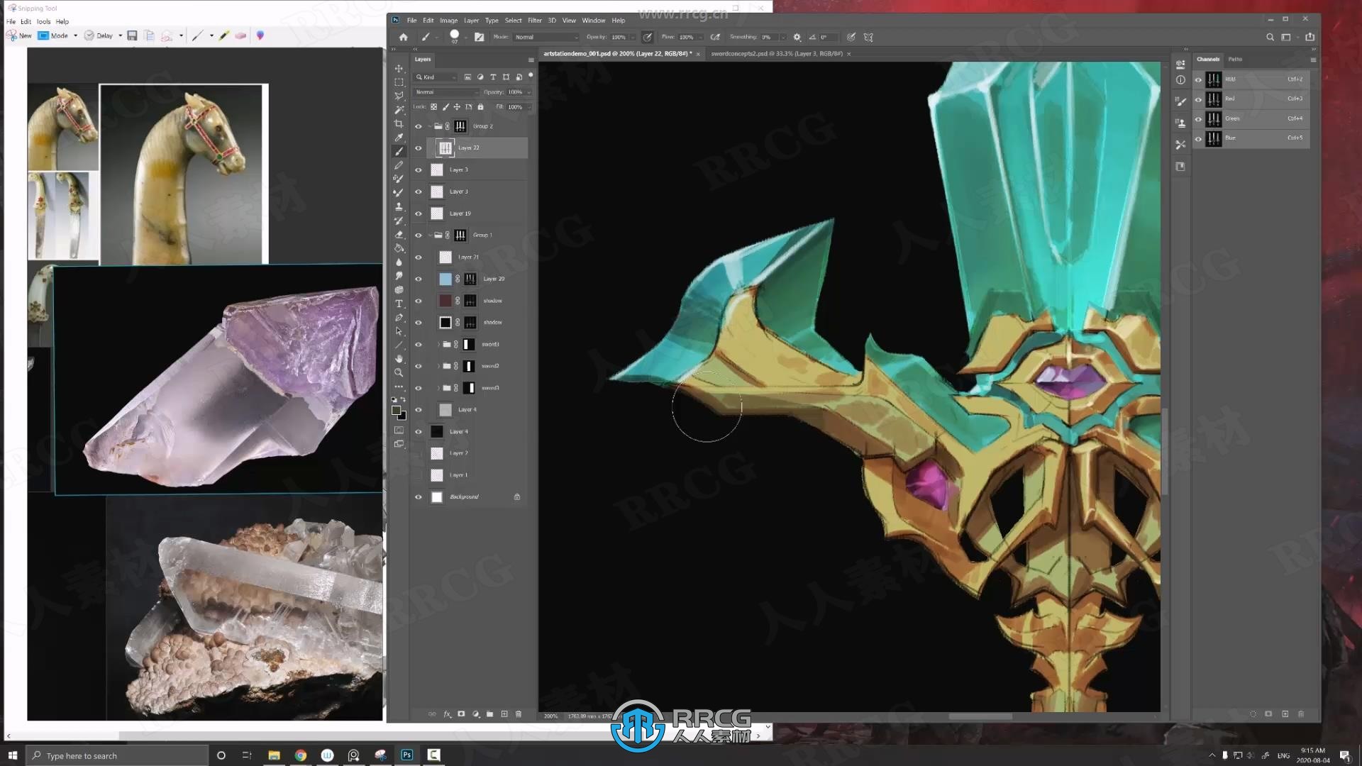Select the Clone Stamp tool
Viewport: 1362px width, 766px height.
[x=399, y=206]
